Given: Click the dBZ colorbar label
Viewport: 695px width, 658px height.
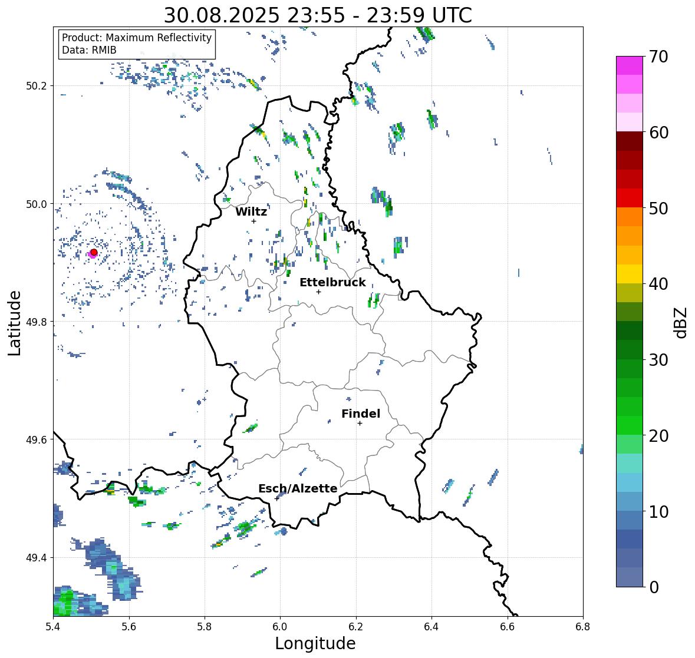Looking at the screenshot, I should [x=681, y=323].
